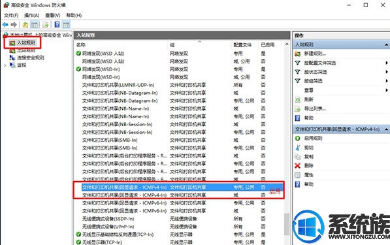The width and height of the screenshot is (390, 245).
Task: Click 按状态筛选 filter action
Action: (x=316, y=72)
